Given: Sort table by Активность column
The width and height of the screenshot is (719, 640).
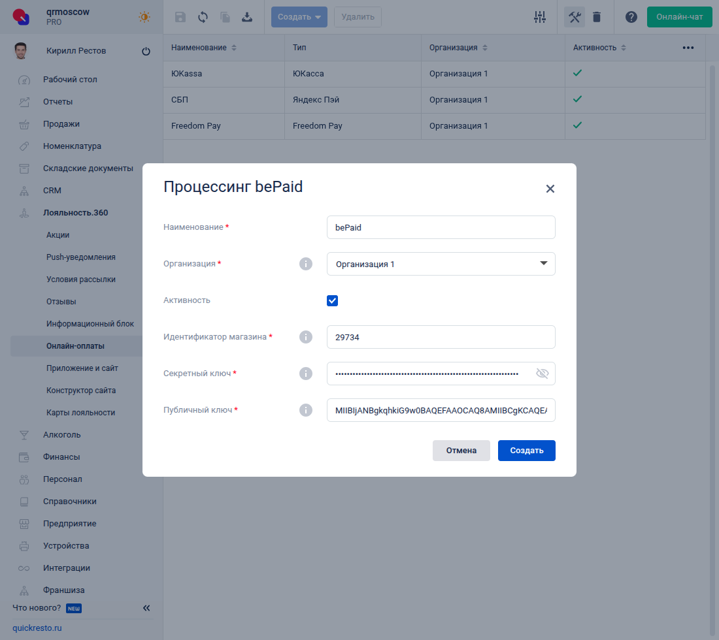Looking at the screenshot, I should [x=623, y=48].
